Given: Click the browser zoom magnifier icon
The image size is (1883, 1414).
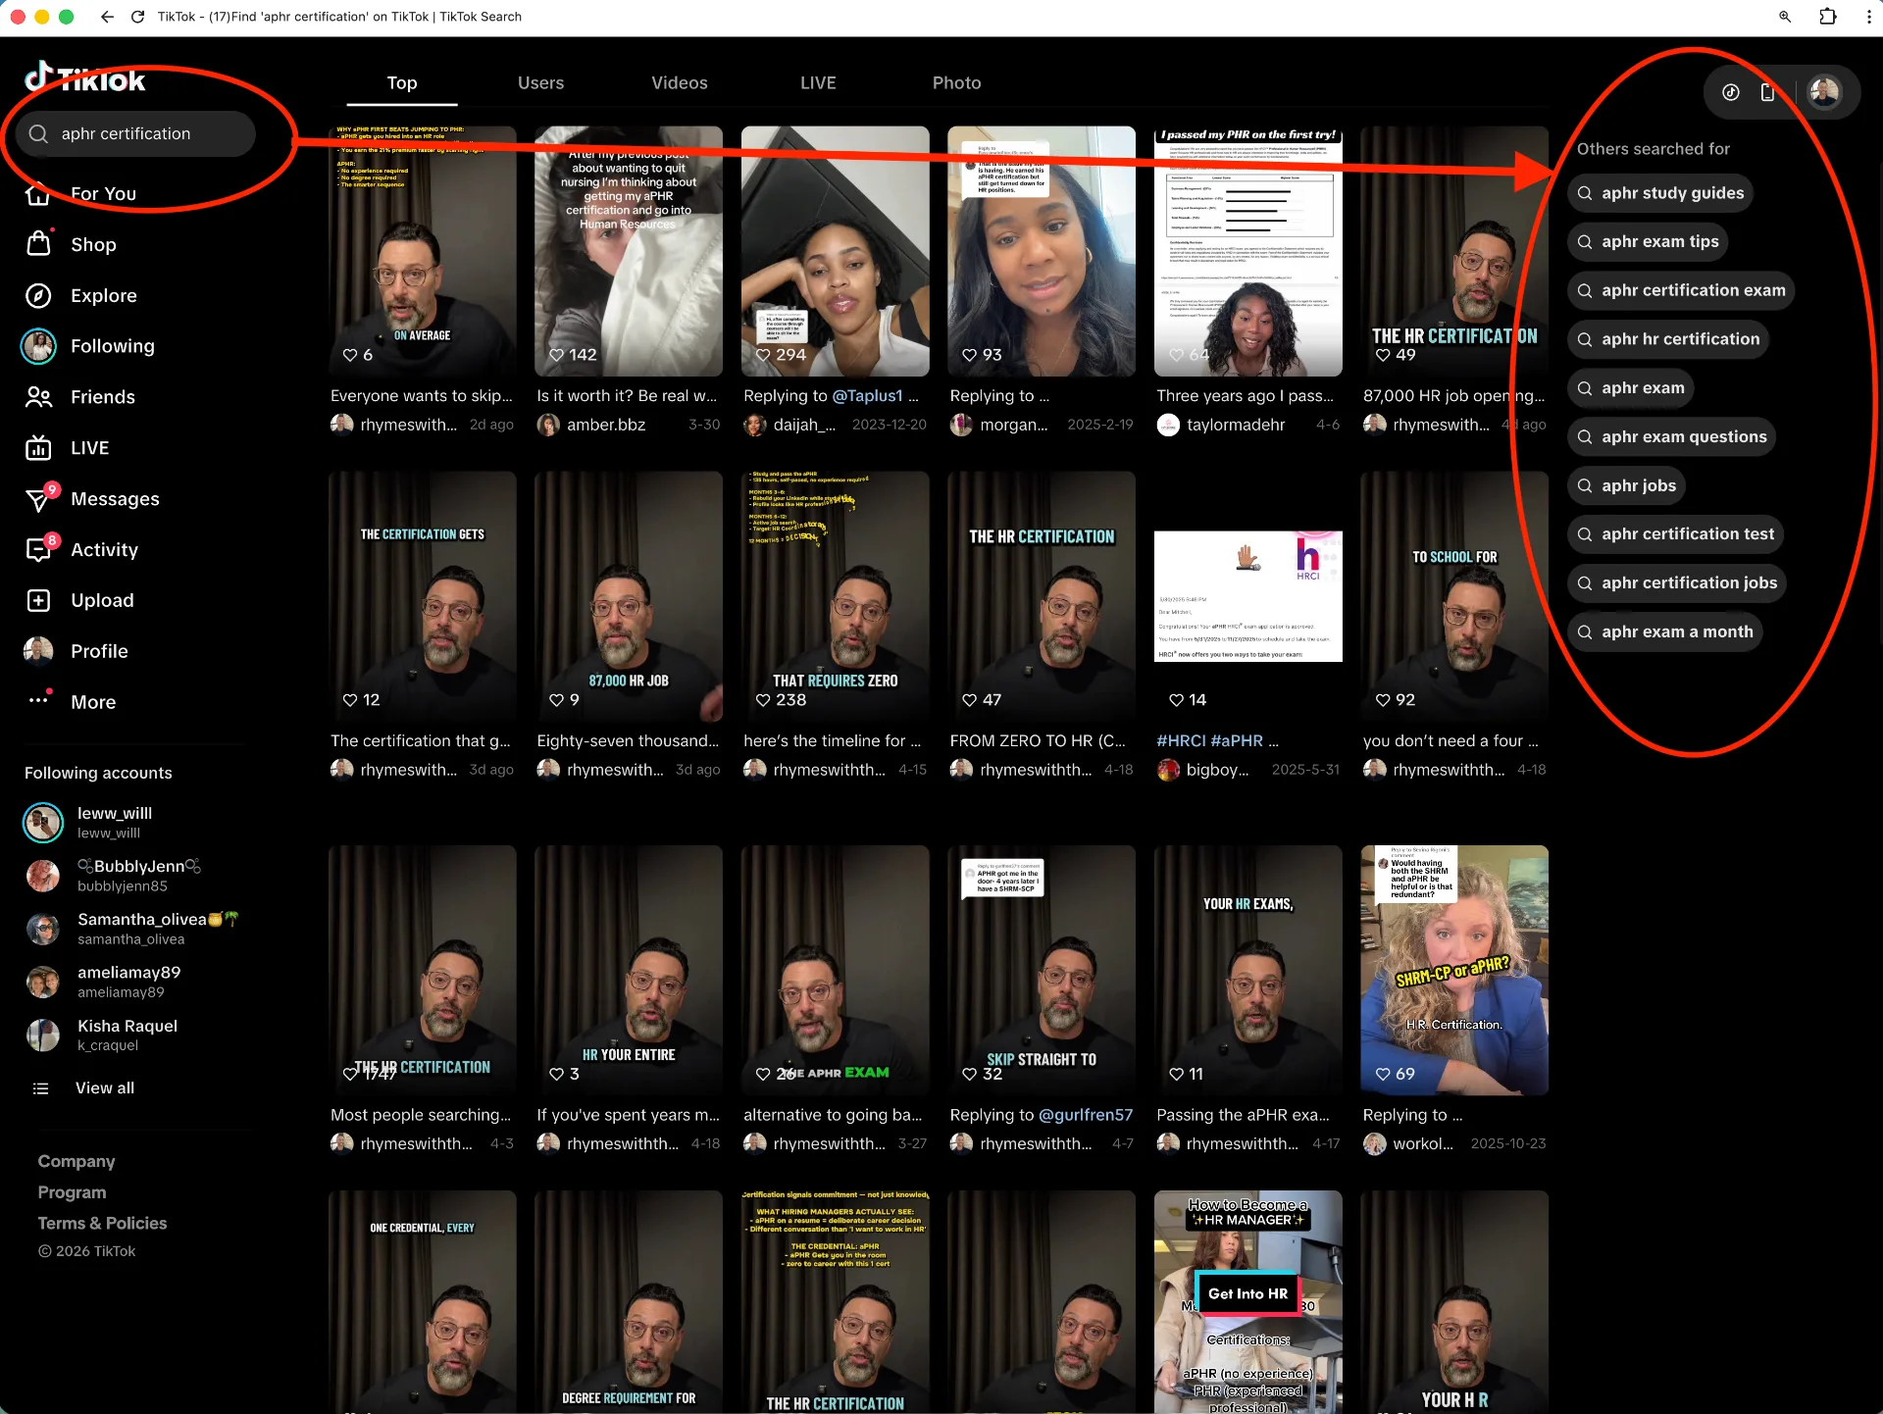Looking at the screenshot, I should pos(1785,17).
